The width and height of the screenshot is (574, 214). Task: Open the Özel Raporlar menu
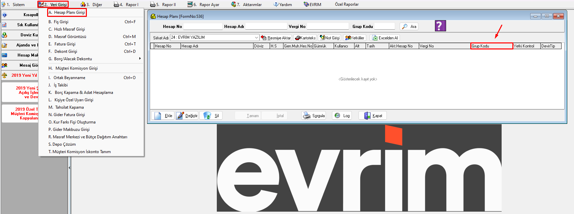point(347,4)
